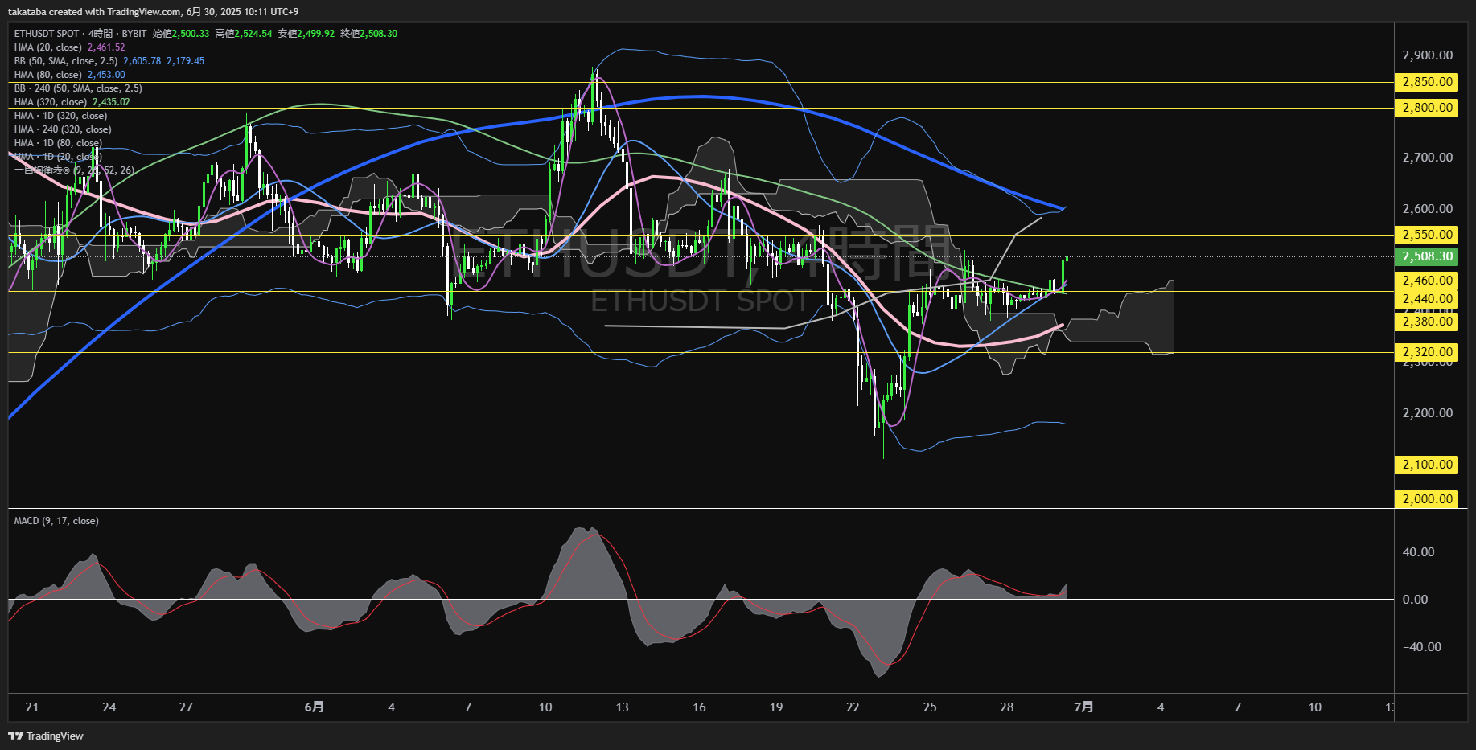This screenshot has width=1476, height=750.
Task: Click the 2,900.00 price axis value
Action: point(1427,55)
